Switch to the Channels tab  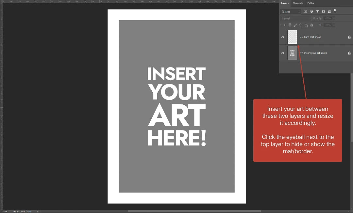[298, 3]
